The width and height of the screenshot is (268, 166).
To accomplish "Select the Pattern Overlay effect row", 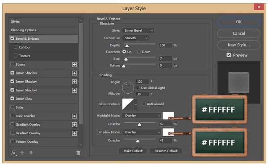I will (x=44, y=141).
